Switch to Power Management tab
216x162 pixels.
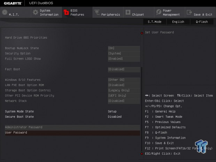[x=170, y=12]
